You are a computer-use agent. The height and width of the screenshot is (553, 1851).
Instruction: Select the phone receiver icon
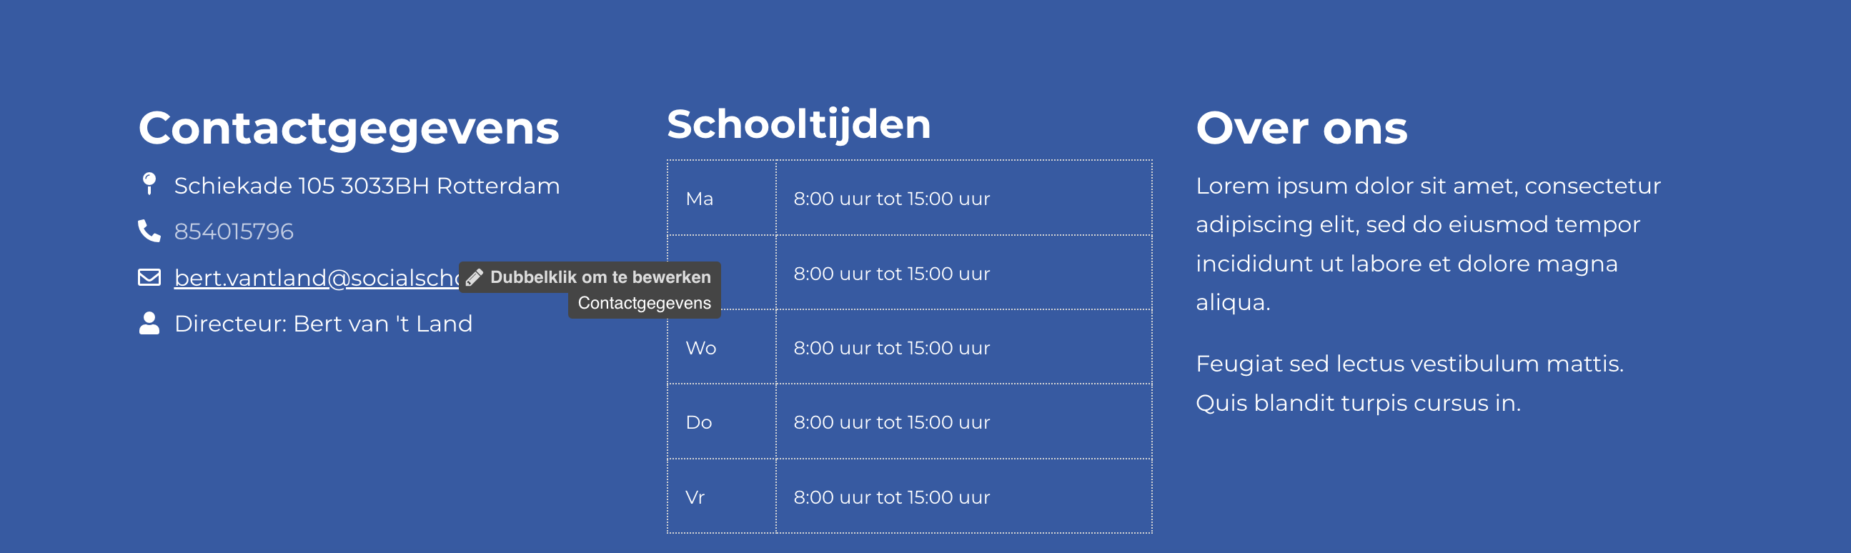pyautogui.click(x=149, y=231)
